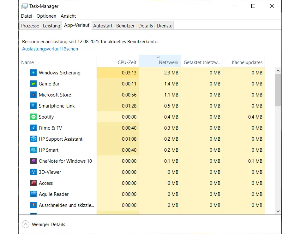This screenshot has height=234, width=300.
Task: Select the HP Smart row name
Action: click(49, 150)
